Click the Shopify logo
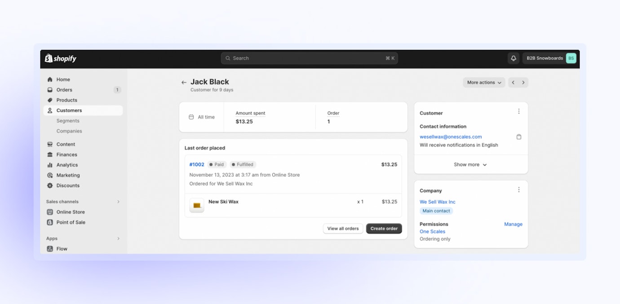The height and width of the screenshot is (304, 620). (x=61, y=58)
